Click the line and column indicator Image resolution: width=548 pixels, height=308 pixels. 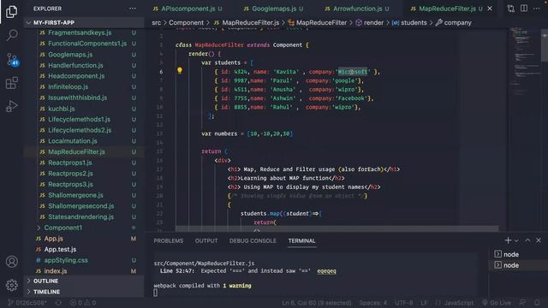point(317,303)
